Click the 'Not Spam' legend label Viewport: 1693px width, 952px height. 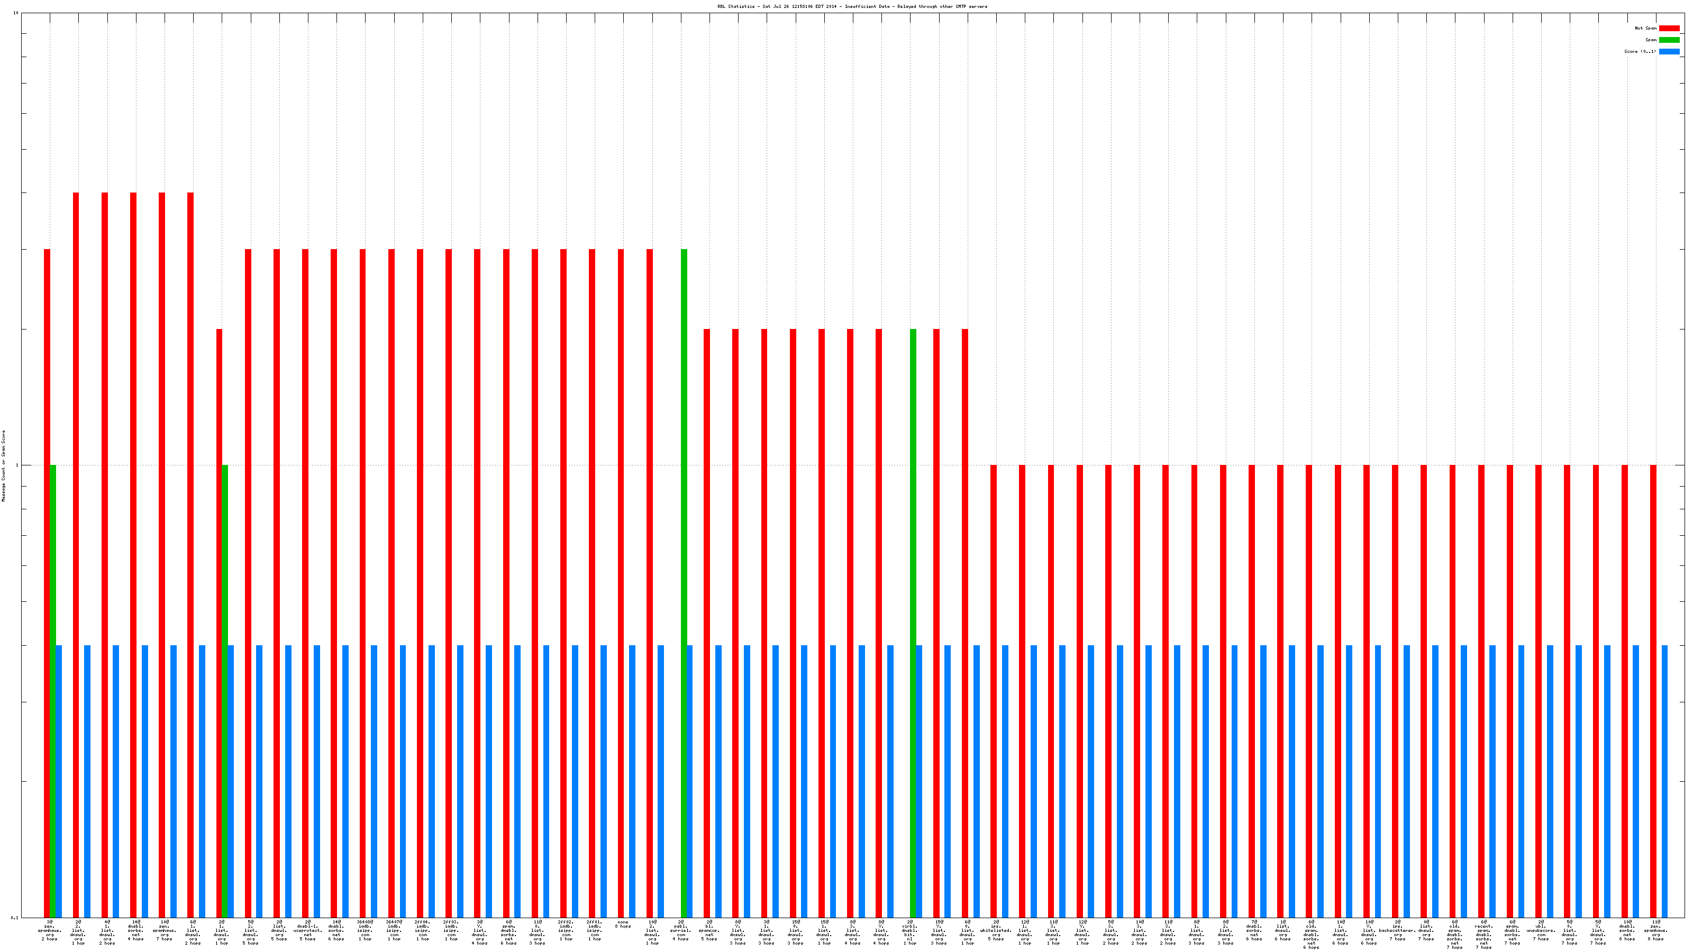pyautogui.click(x=1646, y=28)
